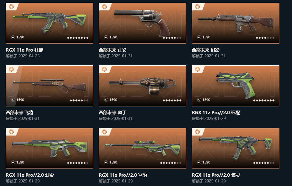
Task: Click the 西部未来 幻影 title text
Action: [206, 50]
